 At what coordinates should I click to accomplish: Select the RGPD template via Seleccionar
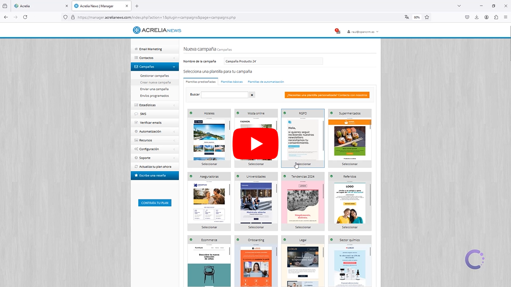click(x=303, y=164)
